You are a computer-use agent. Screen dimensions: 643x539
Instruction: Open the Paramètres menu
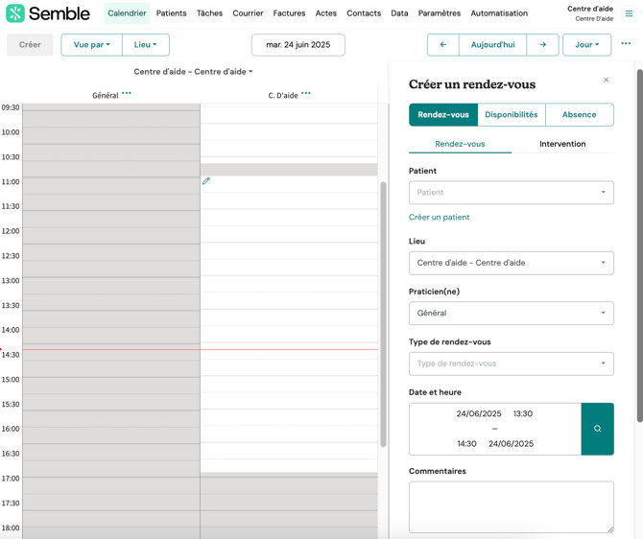(x=440, y=13)
